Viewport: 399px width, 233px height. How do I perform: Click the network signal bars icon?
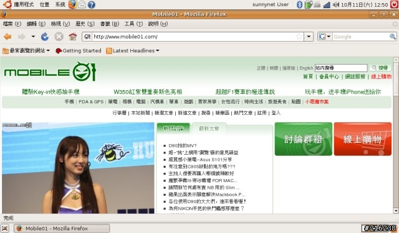pyautogui.click(x=327, y=4)
